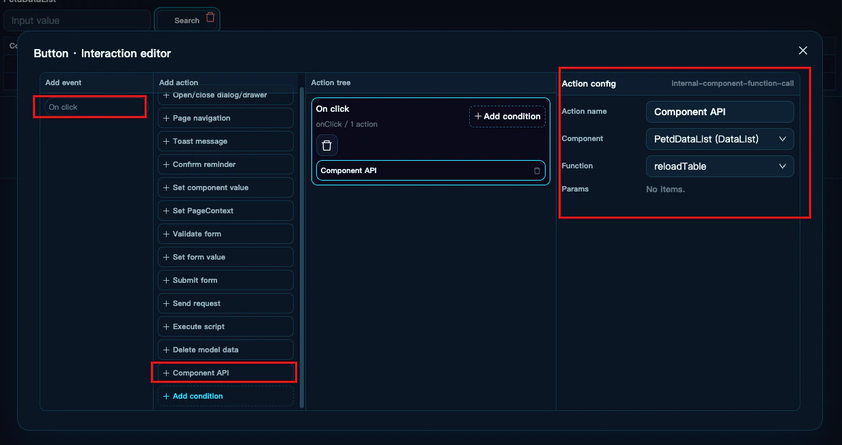This screenshot has width=842, height=445.
Task: Click Add condition at bottom of action list
Action: coord(225,396)
